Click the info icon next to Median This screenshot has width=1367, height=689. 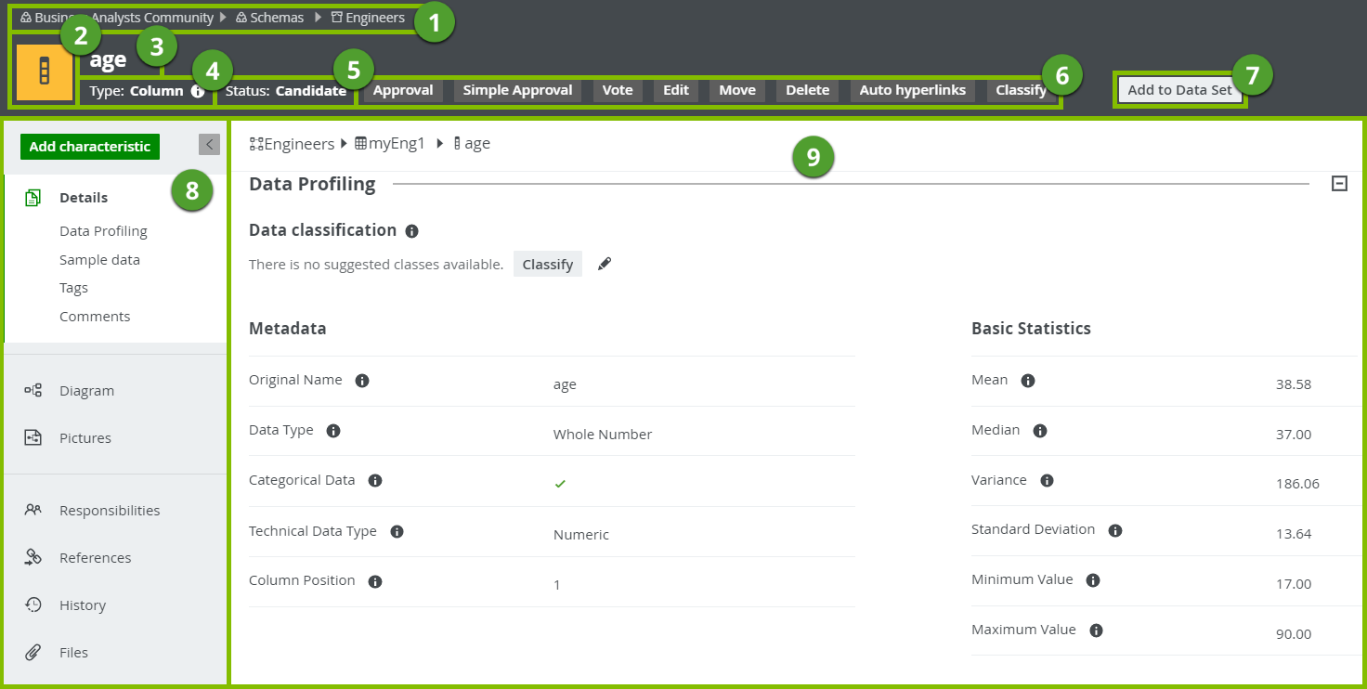point(1040,431)
